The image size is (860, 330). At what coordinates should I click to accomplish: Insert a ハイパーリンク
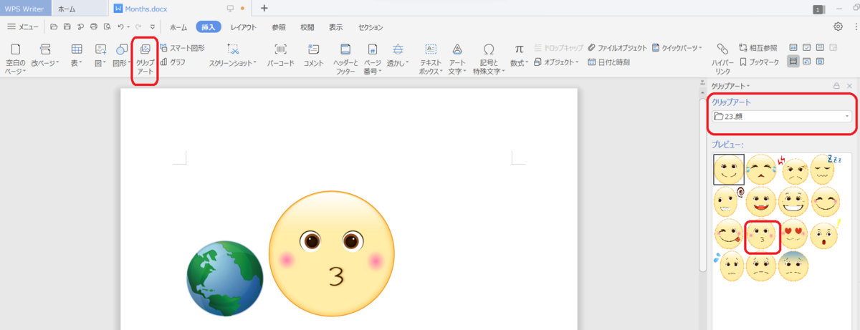tap(722, 59)
